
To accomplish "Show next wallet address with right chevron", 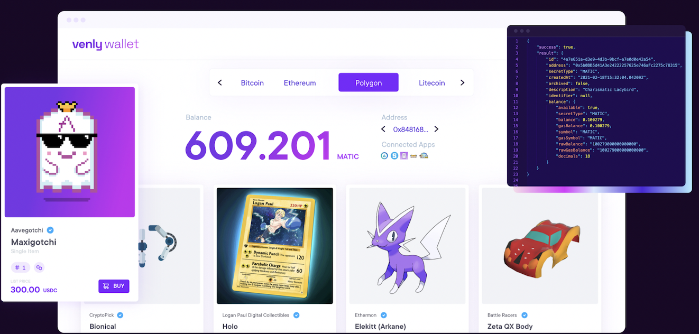I will [436, 129].
